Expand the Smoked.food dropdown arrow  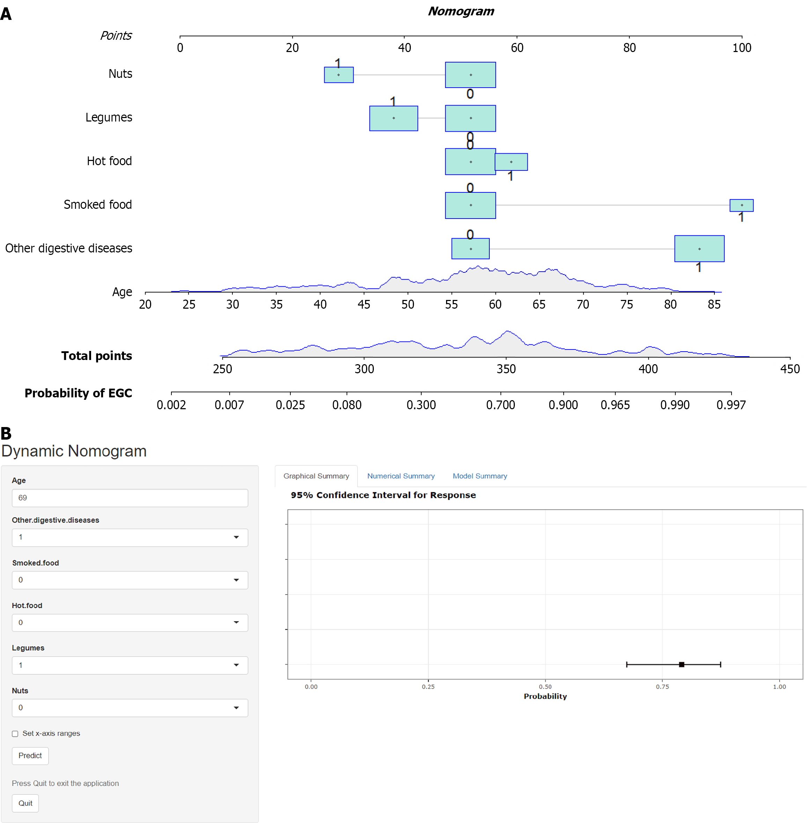[236, 580]
